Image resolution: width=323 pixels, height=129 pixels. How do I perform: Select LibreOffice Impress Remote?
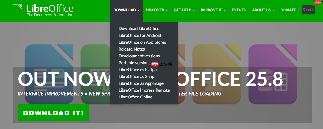[144, 90]
